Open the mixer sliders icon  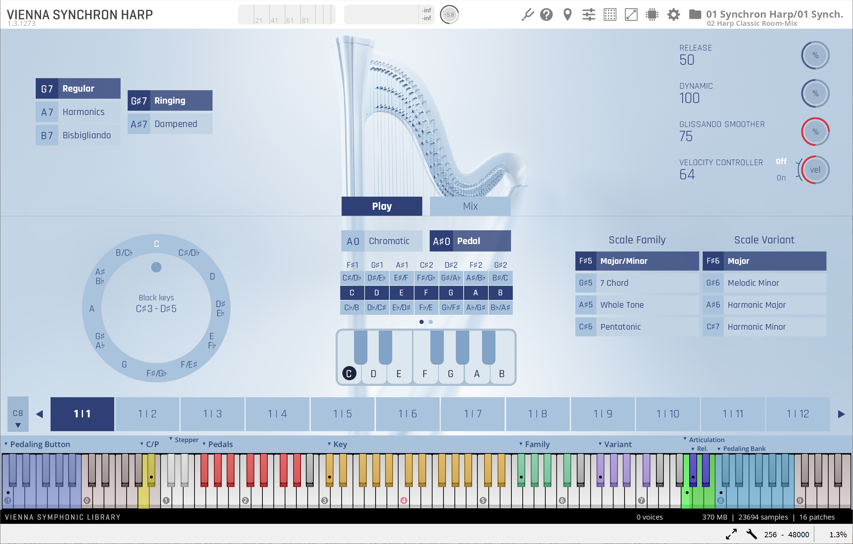click(x=588, y=15)
